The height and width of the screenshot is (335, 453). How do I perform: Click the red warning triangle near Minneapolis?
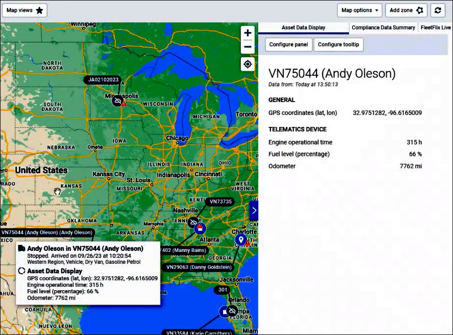point(124,104)
